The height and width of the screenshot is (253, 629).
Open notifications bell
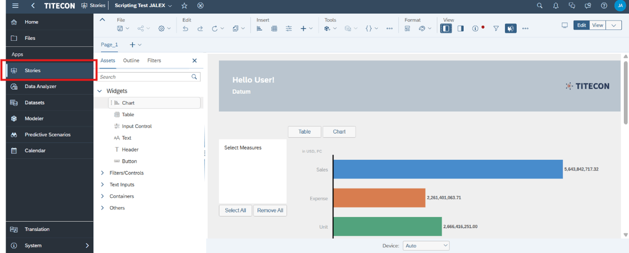tap(556, 6)
